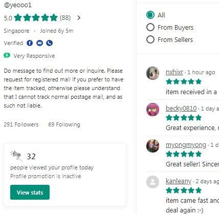Open the kanleany username link
The width and height of the screenshot is (219, 214).
179,181
